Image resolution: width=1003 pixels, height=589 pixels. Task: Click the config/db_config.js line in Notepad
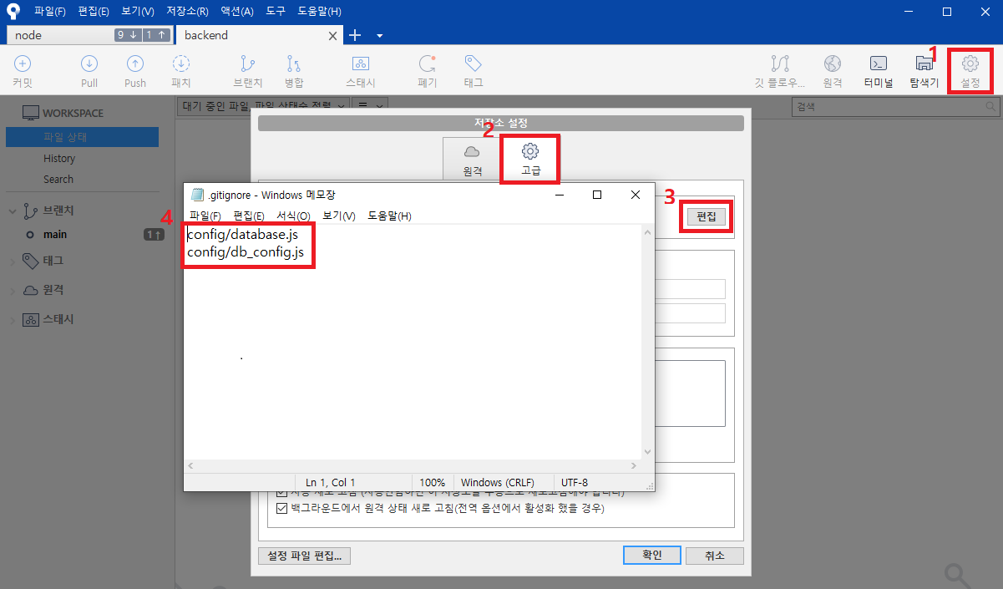click(245, 252)
